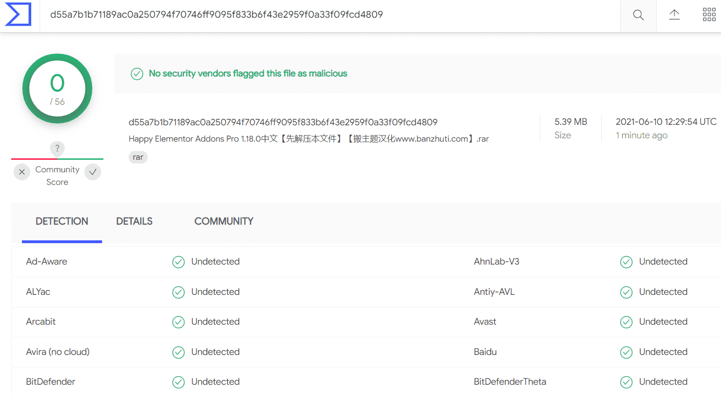The image size is (721, 395).
Task: Click the Antiy-AVL undetected check icon
Action: [x=626, y=292]
